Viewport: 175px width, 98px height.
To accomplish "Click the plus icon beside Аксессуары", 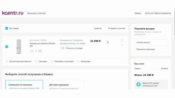I will (x=78, y=61).
